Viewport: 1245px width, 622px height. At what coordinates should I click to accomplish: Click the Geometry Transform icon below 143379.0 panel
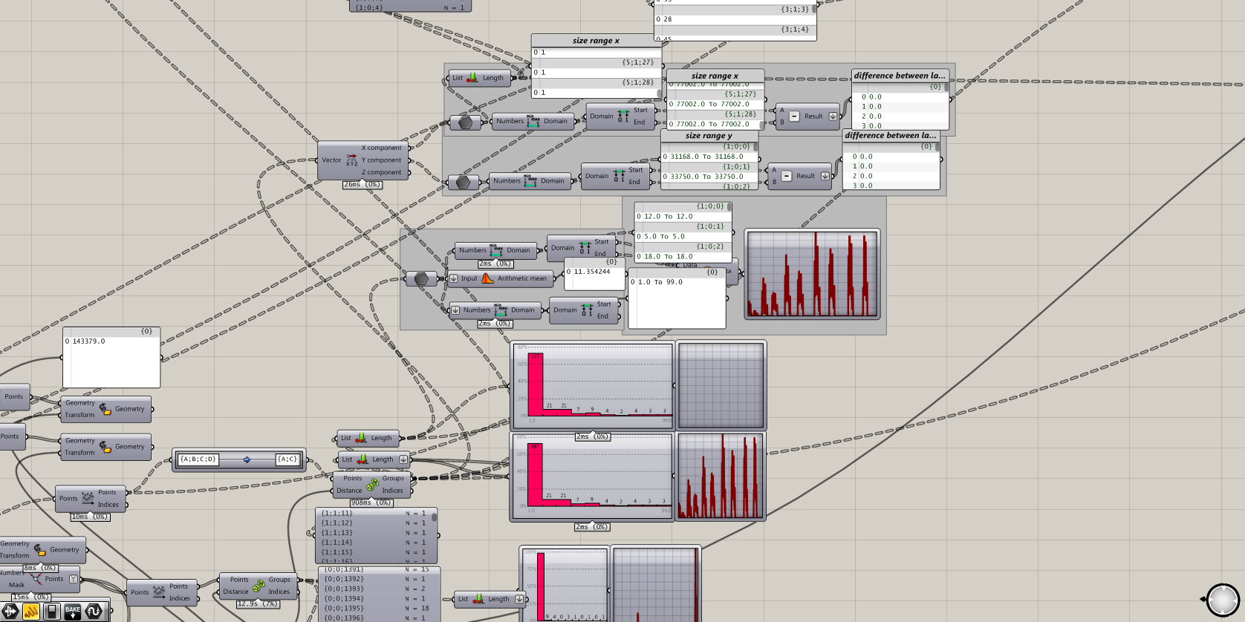105,409
